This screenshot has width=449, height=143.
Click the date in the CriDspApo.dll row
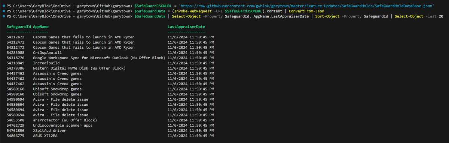(x=191, y=53)
